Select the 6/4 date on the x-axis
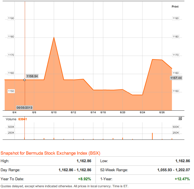This screenshot has height=189, width=194. pyautogui.click(x=14, y=112)
